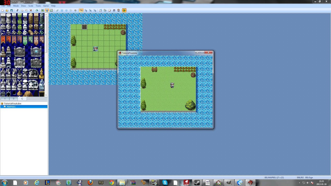Open the Edit menu
331x186 pixels.
(9, 6)
